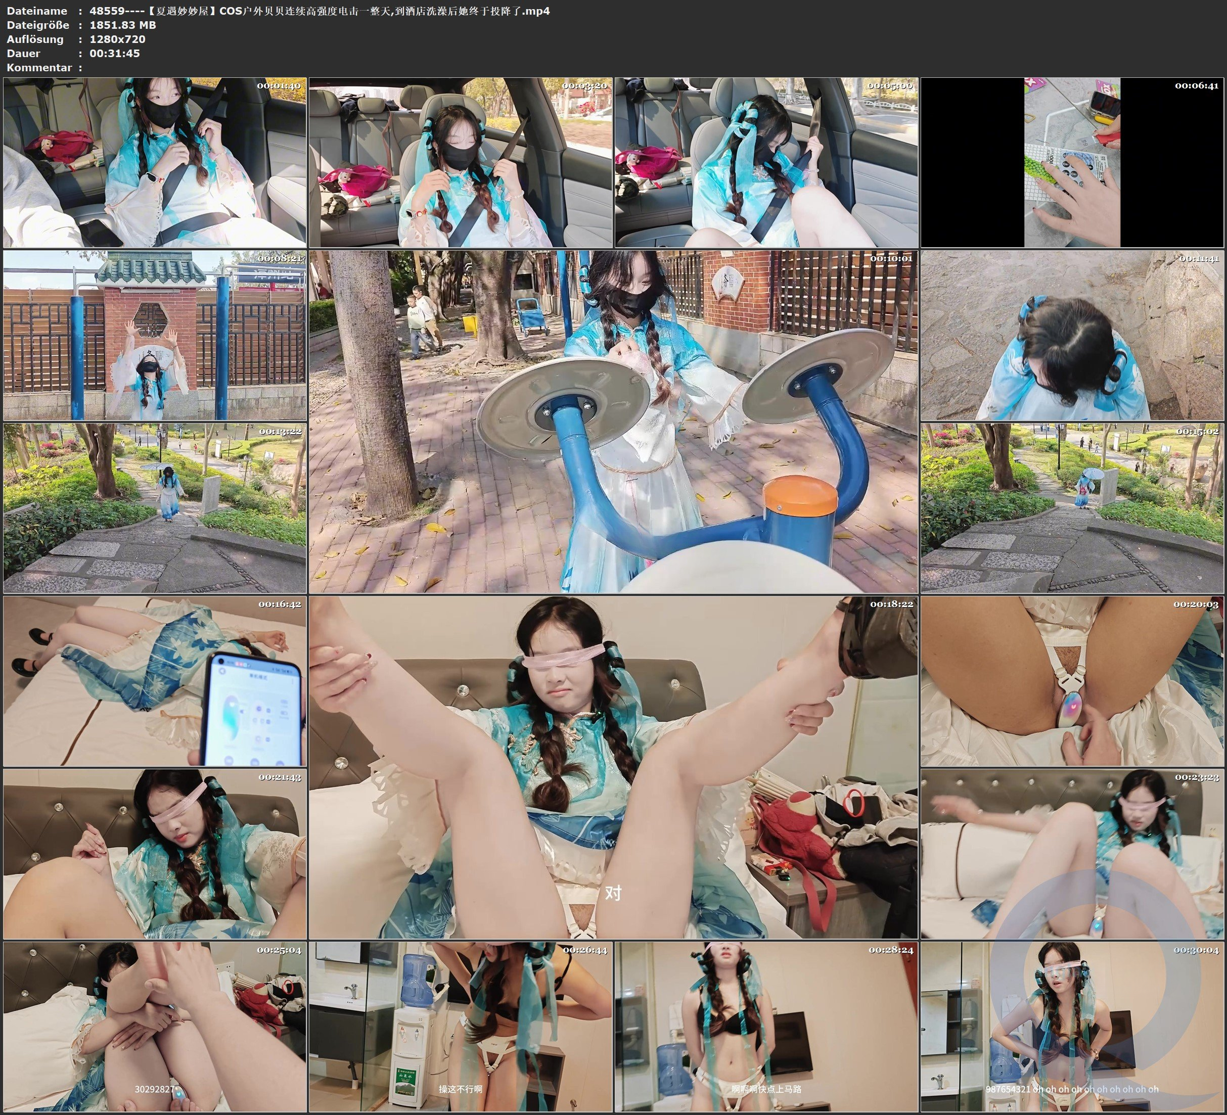Click the Auflösung value 1280x720
Image resolution: width=1227 pixels, height=1115 pixels.
click(117, 39)
